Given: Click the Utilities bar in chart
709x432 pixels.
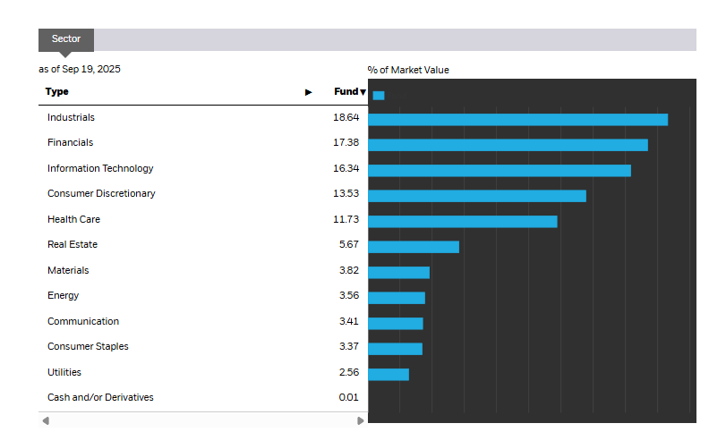Looking at the screenshot, I should (388, 374).
